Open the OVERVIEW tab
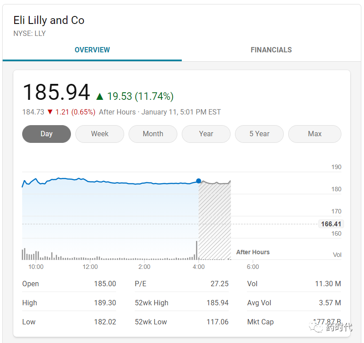 (x=92, y=50)
